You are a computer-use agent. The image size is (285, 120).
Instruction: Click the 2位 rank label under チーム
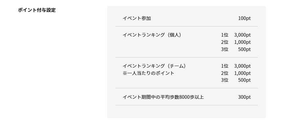pos(225,73)
